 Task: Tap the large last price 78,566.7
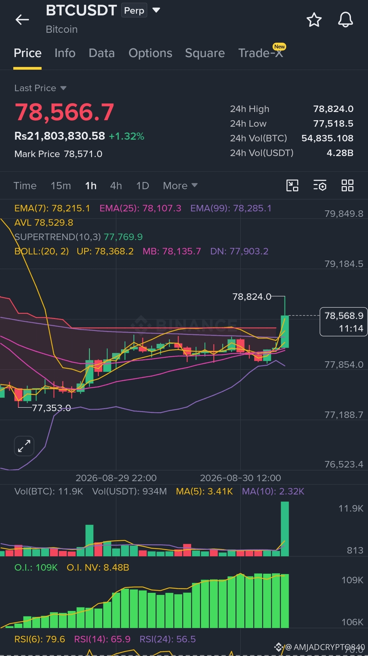click(x=64, y=112)
